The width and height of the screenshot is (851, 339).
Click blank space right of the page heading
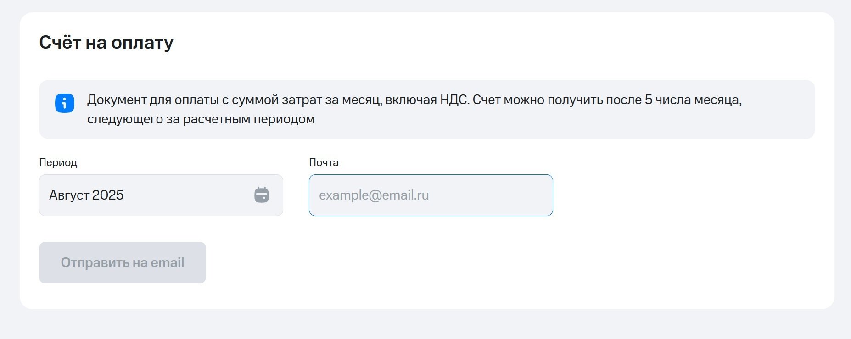[459, 42]
